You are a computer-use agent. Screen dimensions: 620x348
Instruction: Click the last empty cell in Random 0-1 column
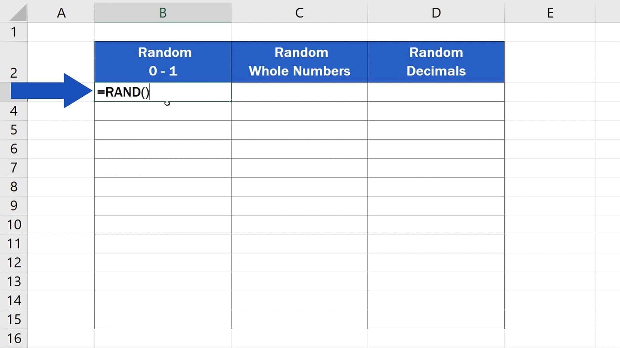point(163,320)
